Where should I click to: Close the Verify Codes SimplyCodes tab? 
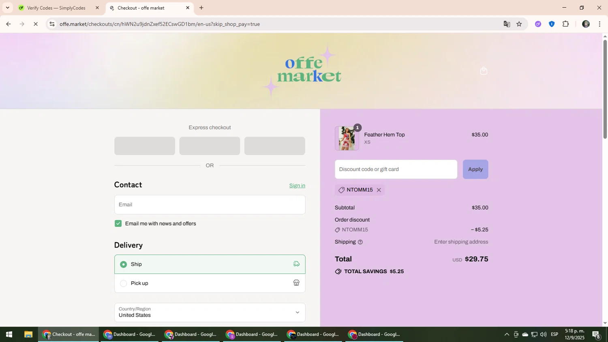tap(97, 8)
